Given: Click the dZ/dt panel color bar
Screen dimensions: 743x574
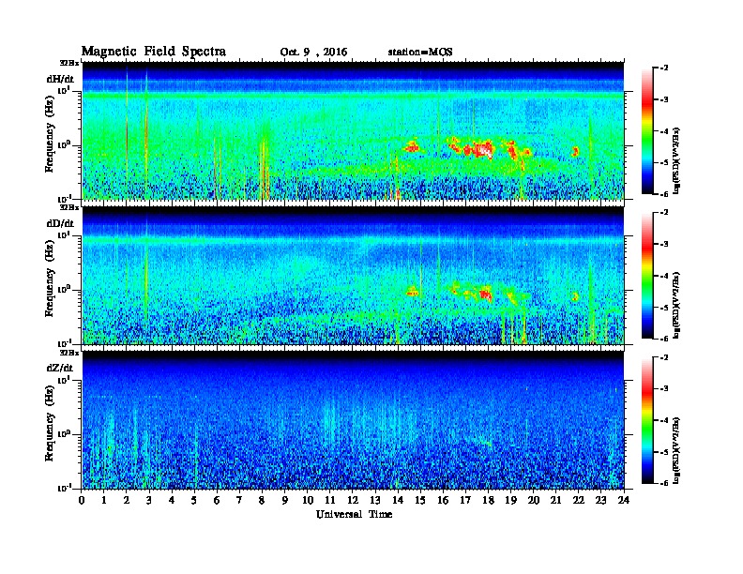Looking at the screenshot, I should click(647, 420).
